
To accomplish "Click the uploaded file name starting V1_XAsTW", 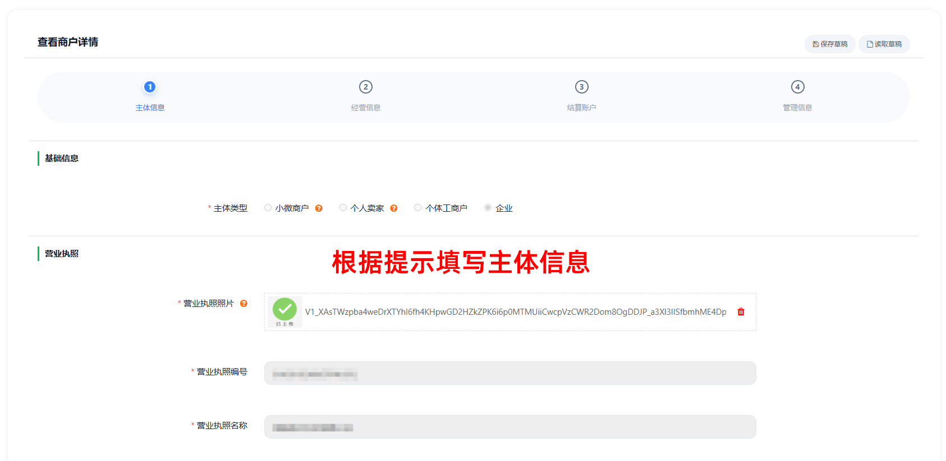I will (516, 312).
